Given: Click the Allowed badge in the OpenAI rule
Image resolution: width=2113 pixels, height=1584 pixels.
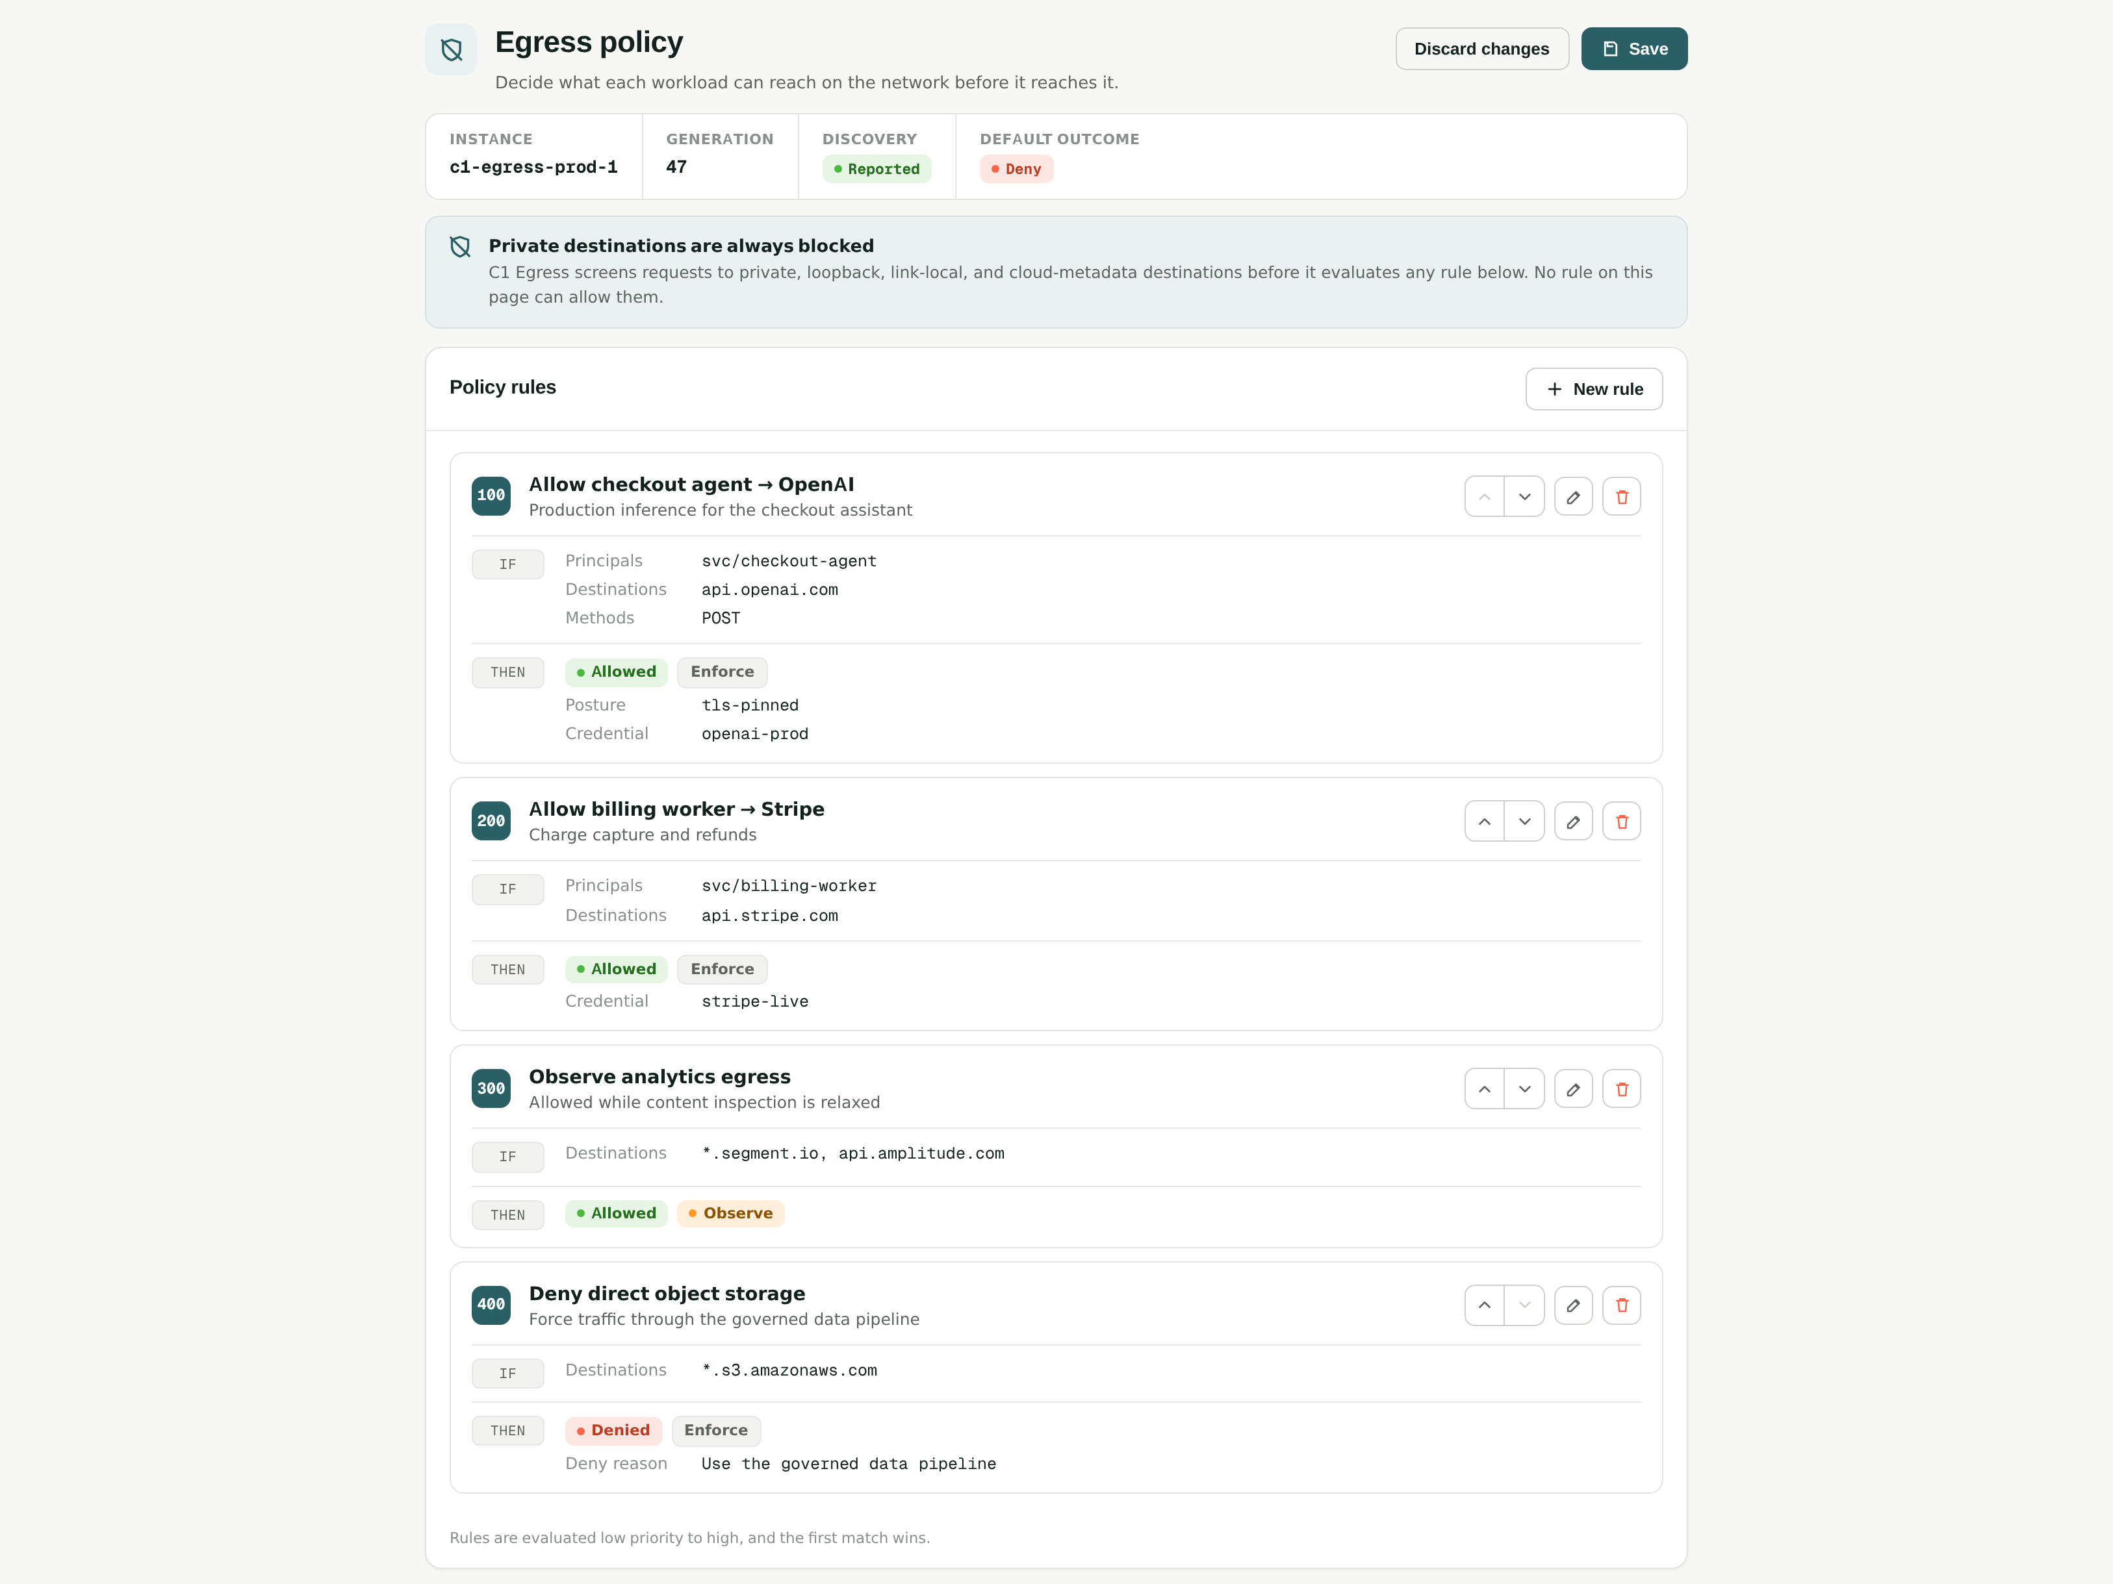Looking at the screenshot, I should [x=616, y=672].
